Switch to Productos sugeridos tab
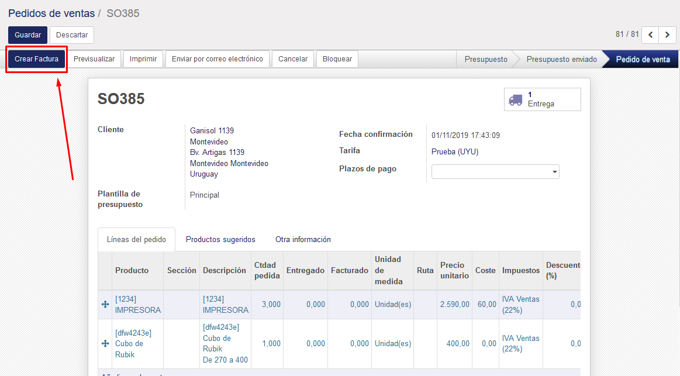The height and width of the screenshot is (376, 680). (x=220, y=239)
